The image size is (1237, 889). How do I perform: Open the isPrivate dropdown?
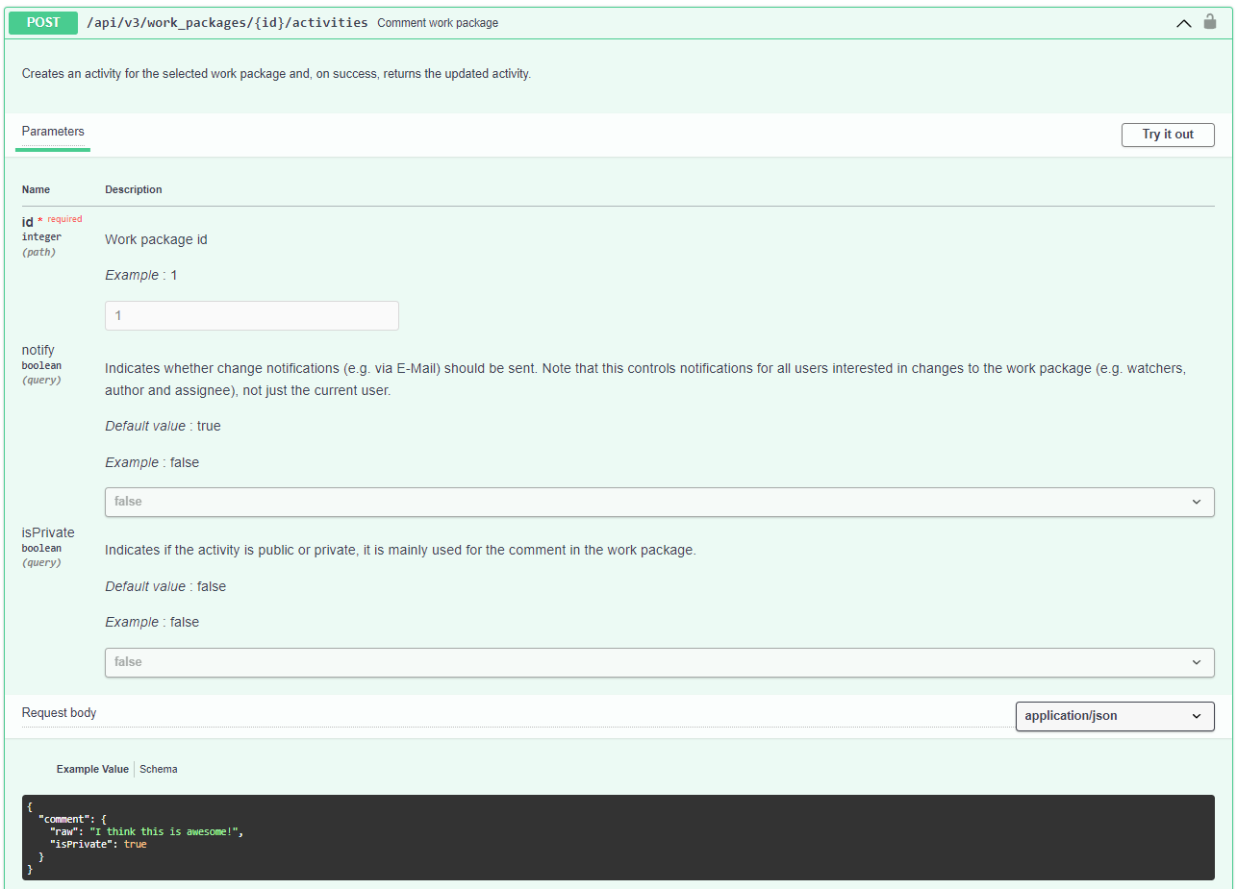(x=660, y=662)
